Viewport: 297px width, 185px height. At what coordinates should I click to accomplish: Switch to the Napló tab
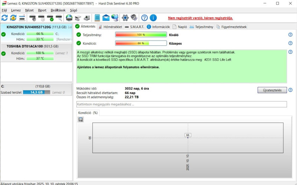click(x=180, y=27)
